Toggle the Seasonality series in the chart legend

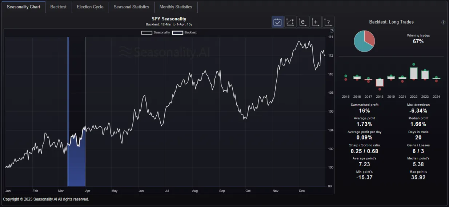click(x=156, y=32)
